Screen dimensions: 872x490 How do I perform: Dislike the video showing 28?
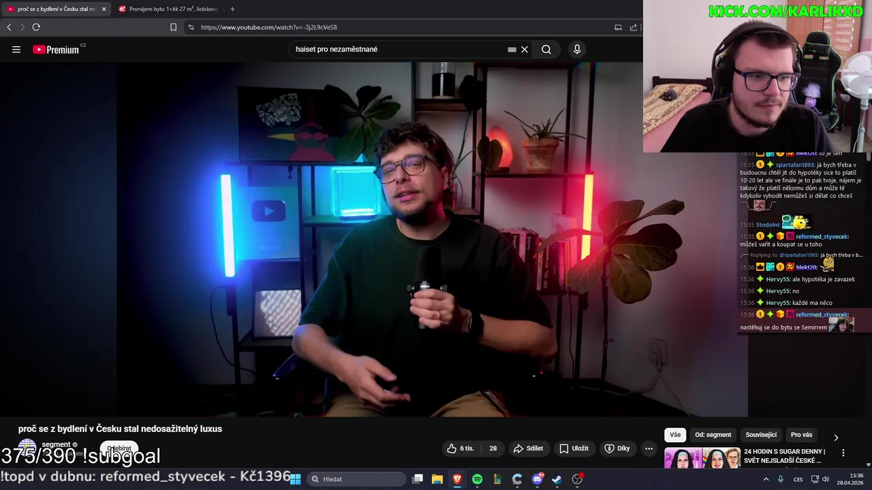493,448
